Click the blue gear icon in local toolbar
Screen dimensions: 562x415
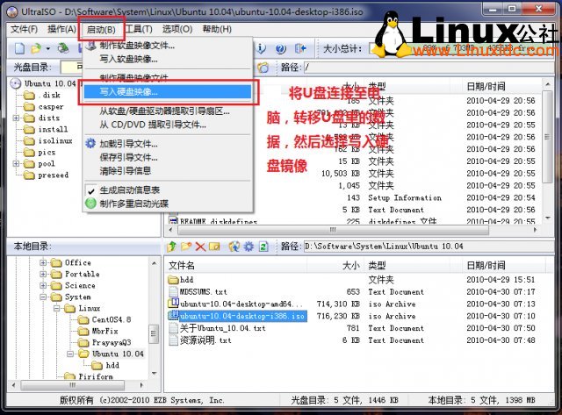249,247
